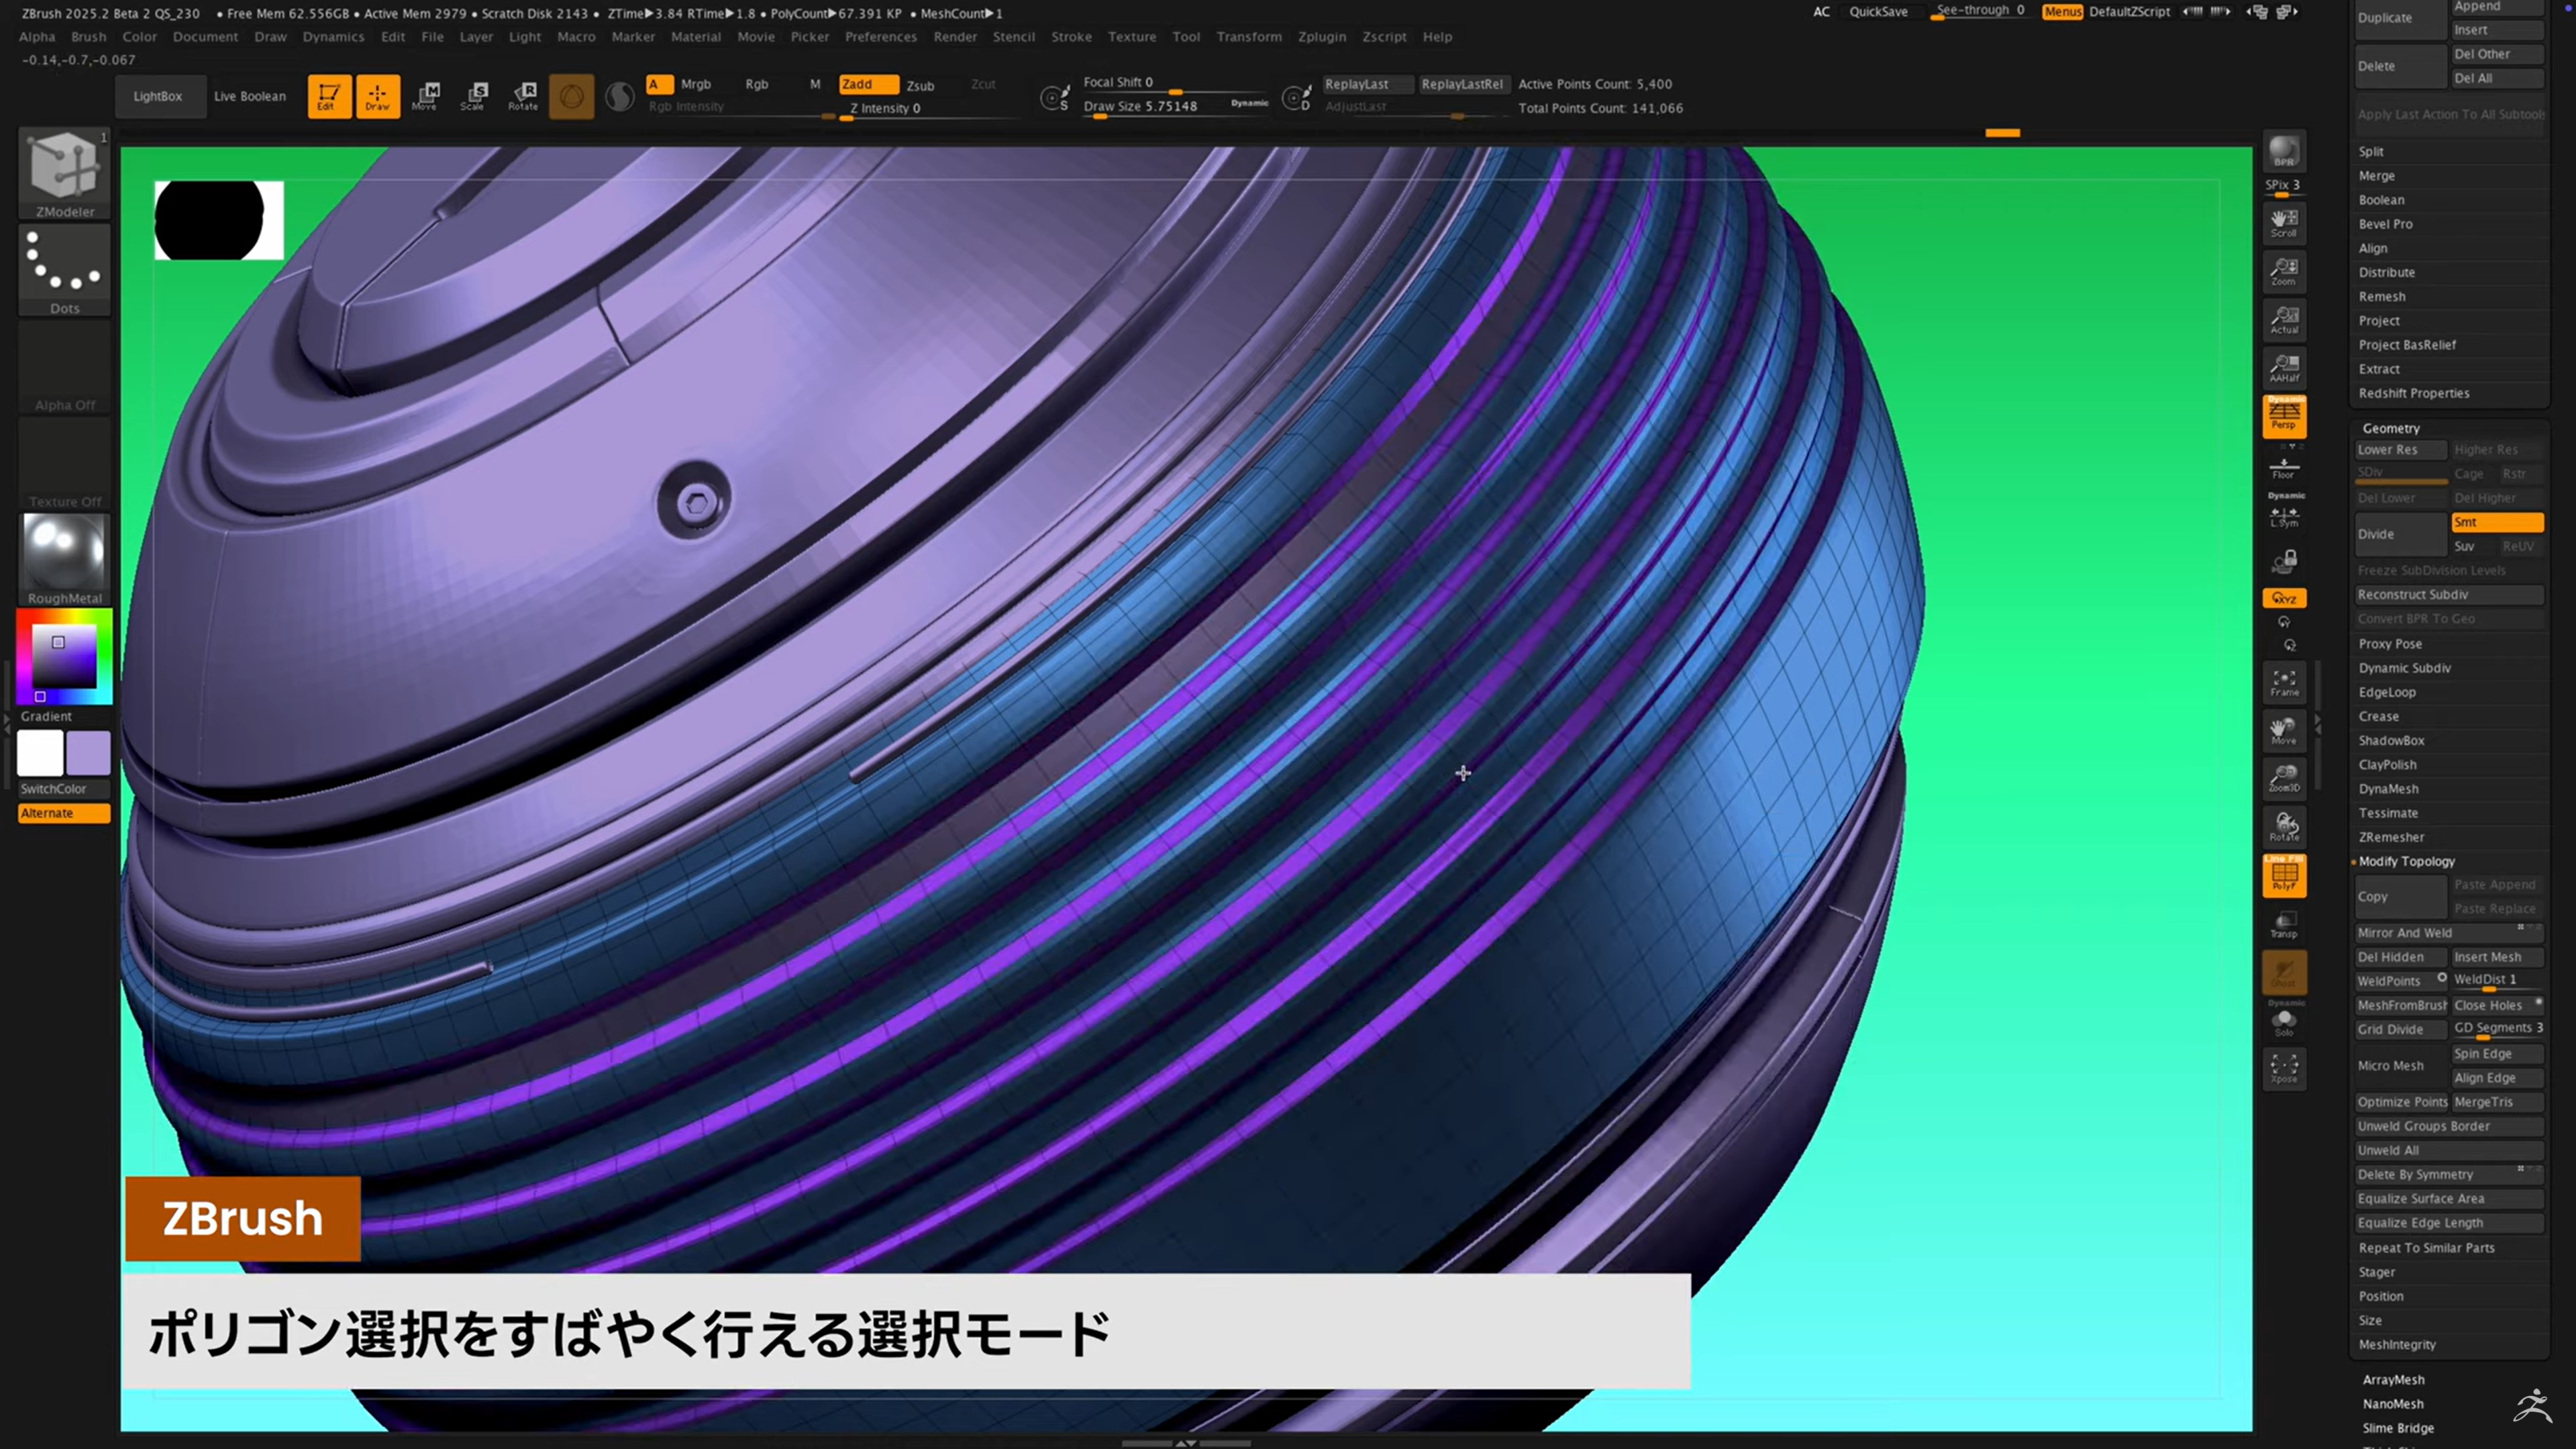
Task: Click the BPR render icon
Action: coord(2284,152)
